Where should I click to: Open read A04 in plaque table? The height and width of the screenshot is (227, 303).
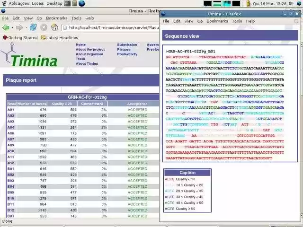tap(10, 127)
